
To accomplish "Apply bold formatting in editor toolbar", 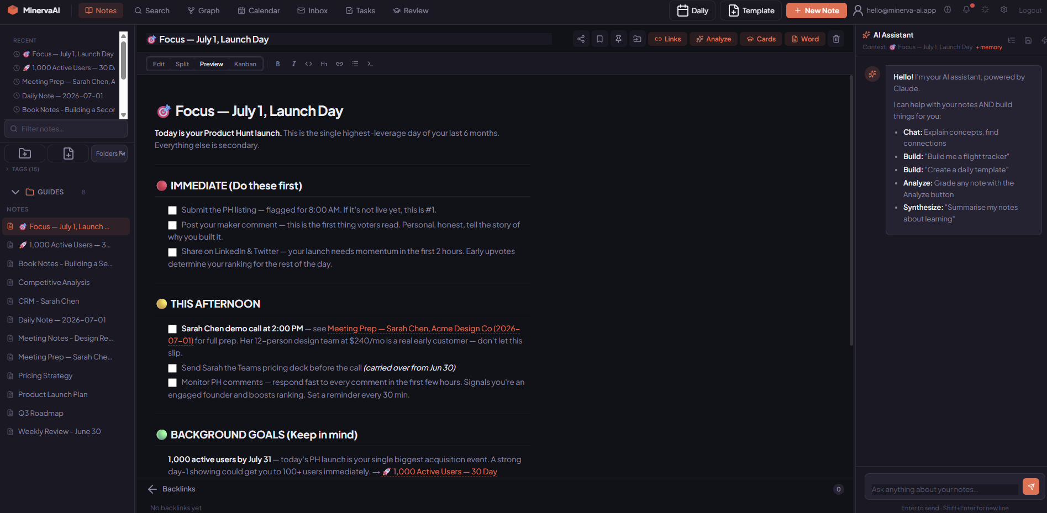I will point(278,64).
